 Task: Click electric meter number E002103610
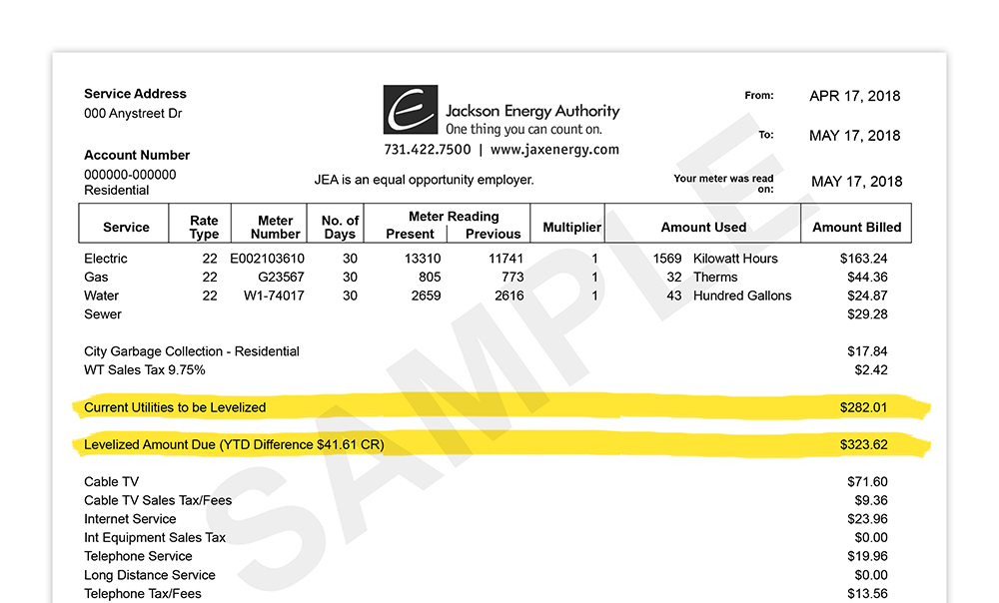(x=267, y=259)
